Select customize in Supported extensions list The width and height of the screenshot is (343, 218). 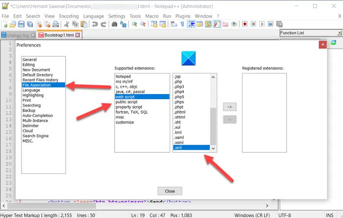142,122
